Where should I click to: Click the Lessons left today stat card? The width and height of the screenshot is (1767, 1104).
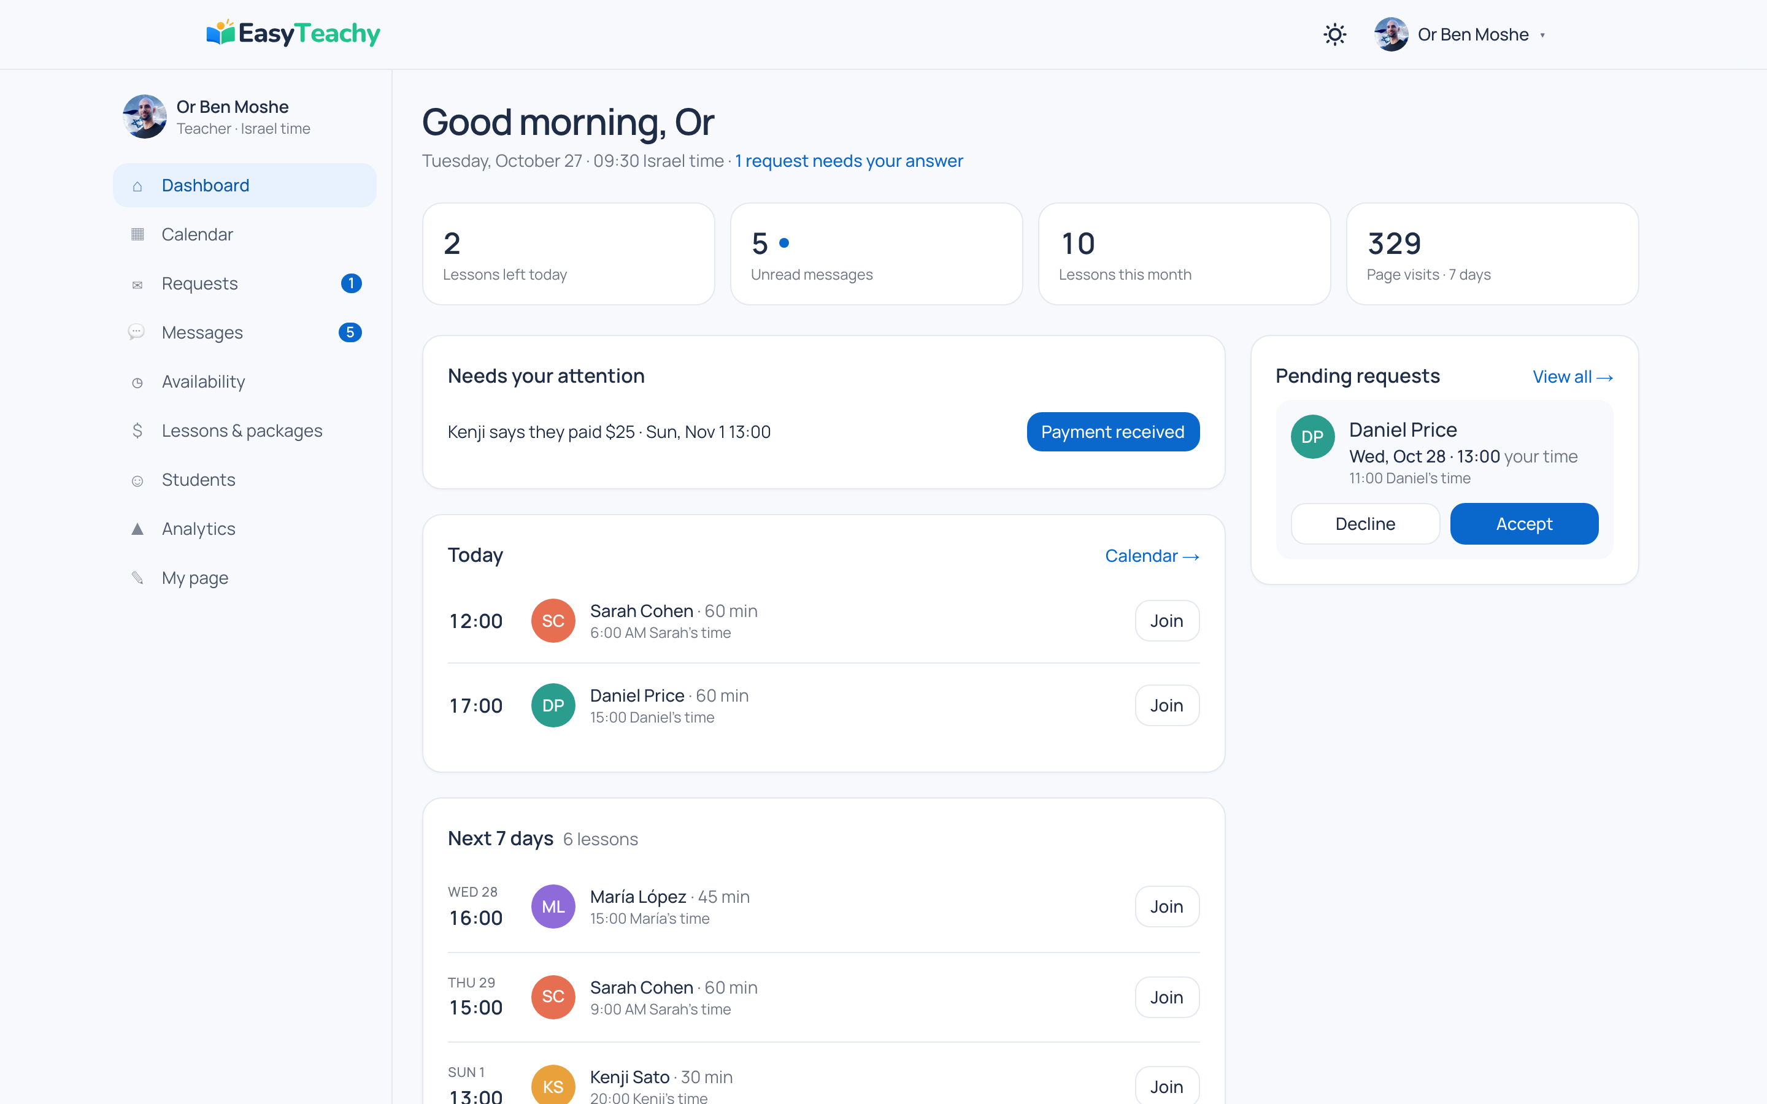coord(568,254)
